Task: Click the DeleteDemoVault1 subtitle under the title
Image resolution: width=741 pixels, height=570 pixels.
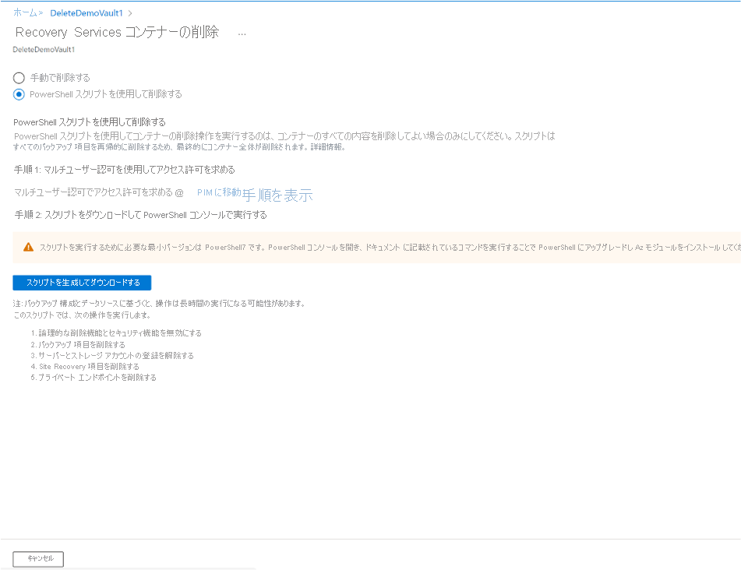Action: coord(43,49)
